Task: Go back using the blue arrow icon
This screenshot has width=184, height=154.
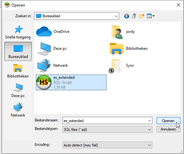Action: [126, 16]
